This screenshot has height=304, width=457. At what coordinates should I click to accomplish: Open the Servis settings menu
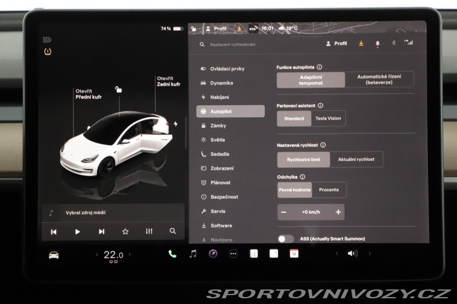tap(213, 211)
